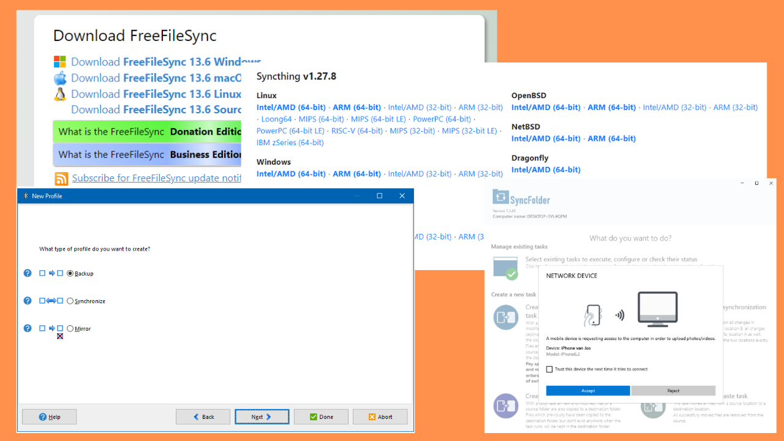Image resolution: width=784 pixels, height=441 pixels.
Task: Click the Linux penguin icon in FreeFileSync page
Action: (59, 94)
